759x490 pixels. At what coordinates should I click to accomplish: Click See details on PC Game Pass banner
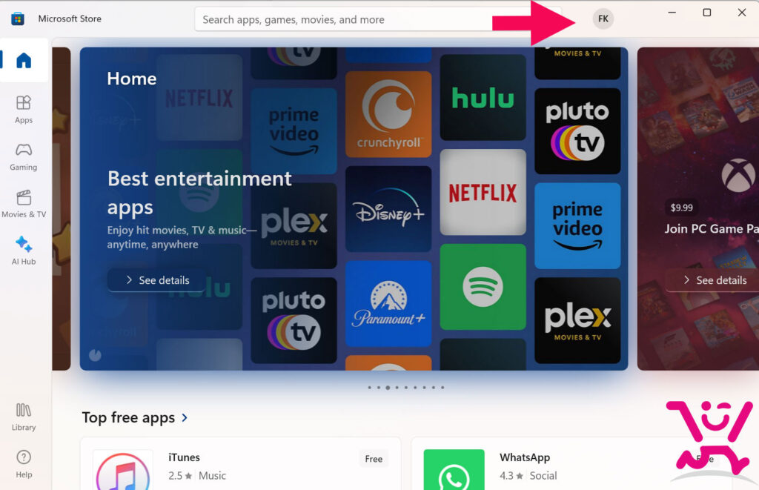[714, 280]
